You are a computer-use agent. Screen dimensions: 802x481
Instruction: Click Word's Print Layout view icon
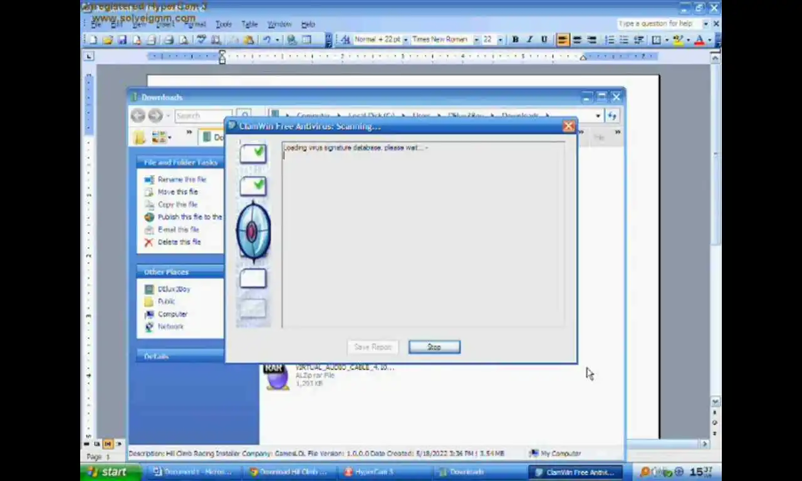click(x=108, y=444)
